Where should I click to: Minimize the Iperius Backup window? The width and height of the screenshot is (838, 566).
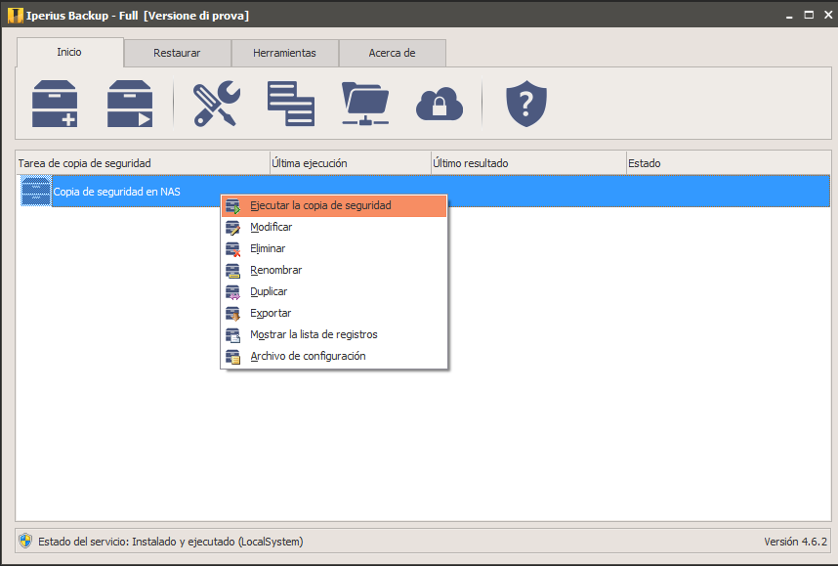pyautogui.click(x=789, y=16)
